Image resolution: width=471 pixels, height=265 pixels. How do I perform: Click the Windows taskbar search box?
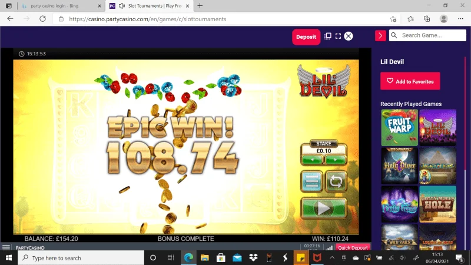(x=81, y=258)
